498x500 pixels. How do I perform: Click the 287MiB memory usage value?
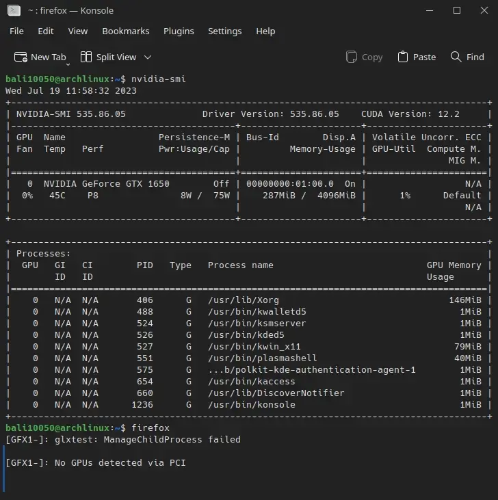pyautogui.click(x=279, y=196)
